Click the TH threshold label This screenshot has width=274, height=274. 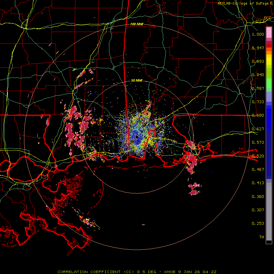[262, 237]
